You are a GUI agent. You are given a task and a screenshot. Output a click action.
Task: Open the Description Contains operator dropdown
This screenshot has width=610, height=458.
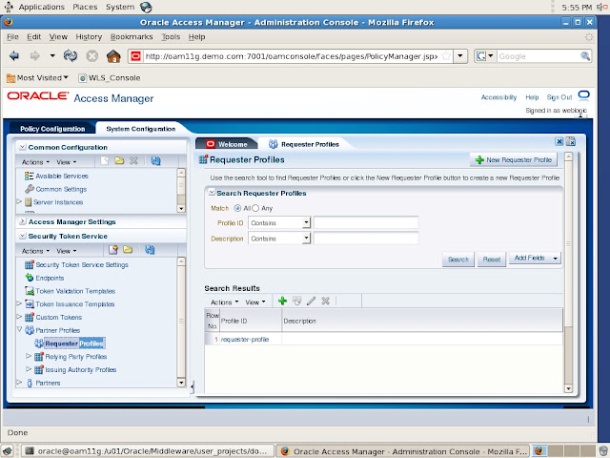point(279,239)
